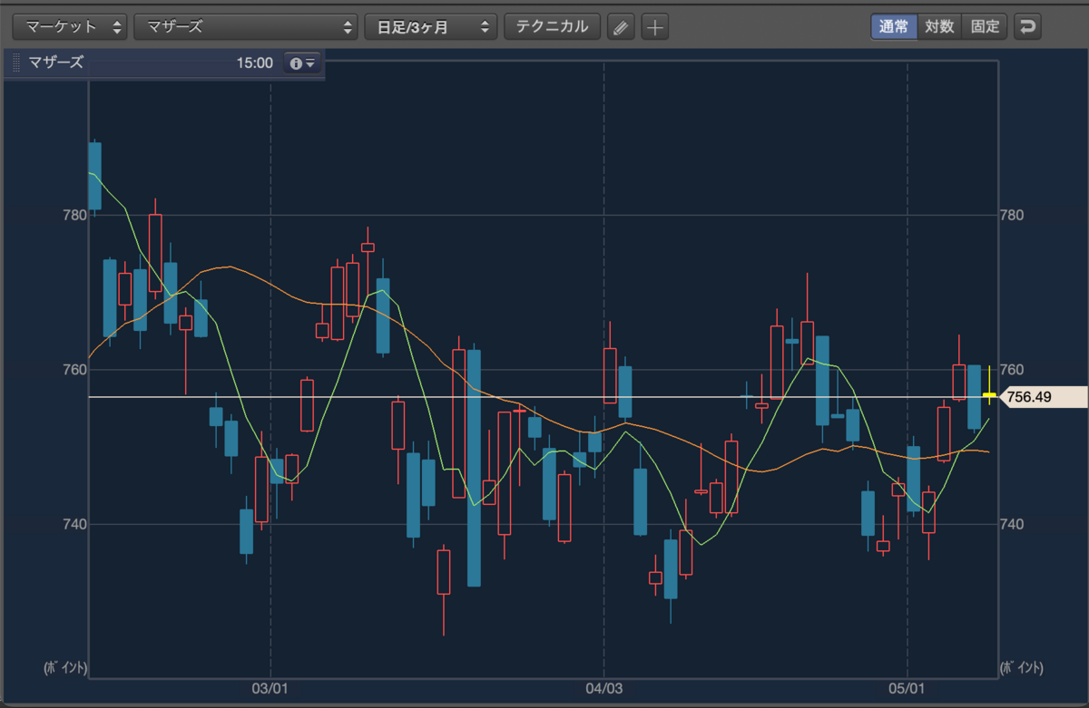1089x708 pixels.
Task: Click the 04/03 date label
Action: point(603,689)
